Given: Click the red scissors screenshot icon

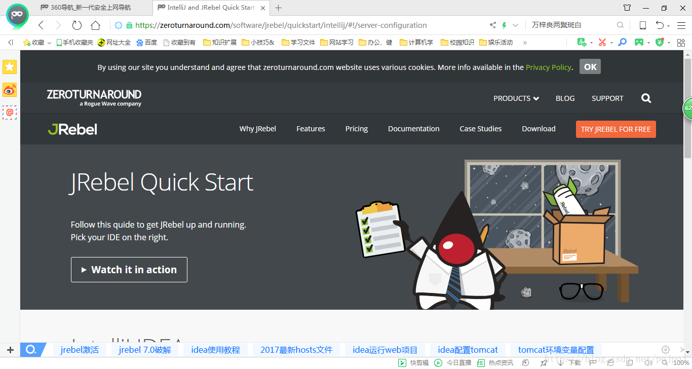Looking at the screenshot, I should [602, 43].
